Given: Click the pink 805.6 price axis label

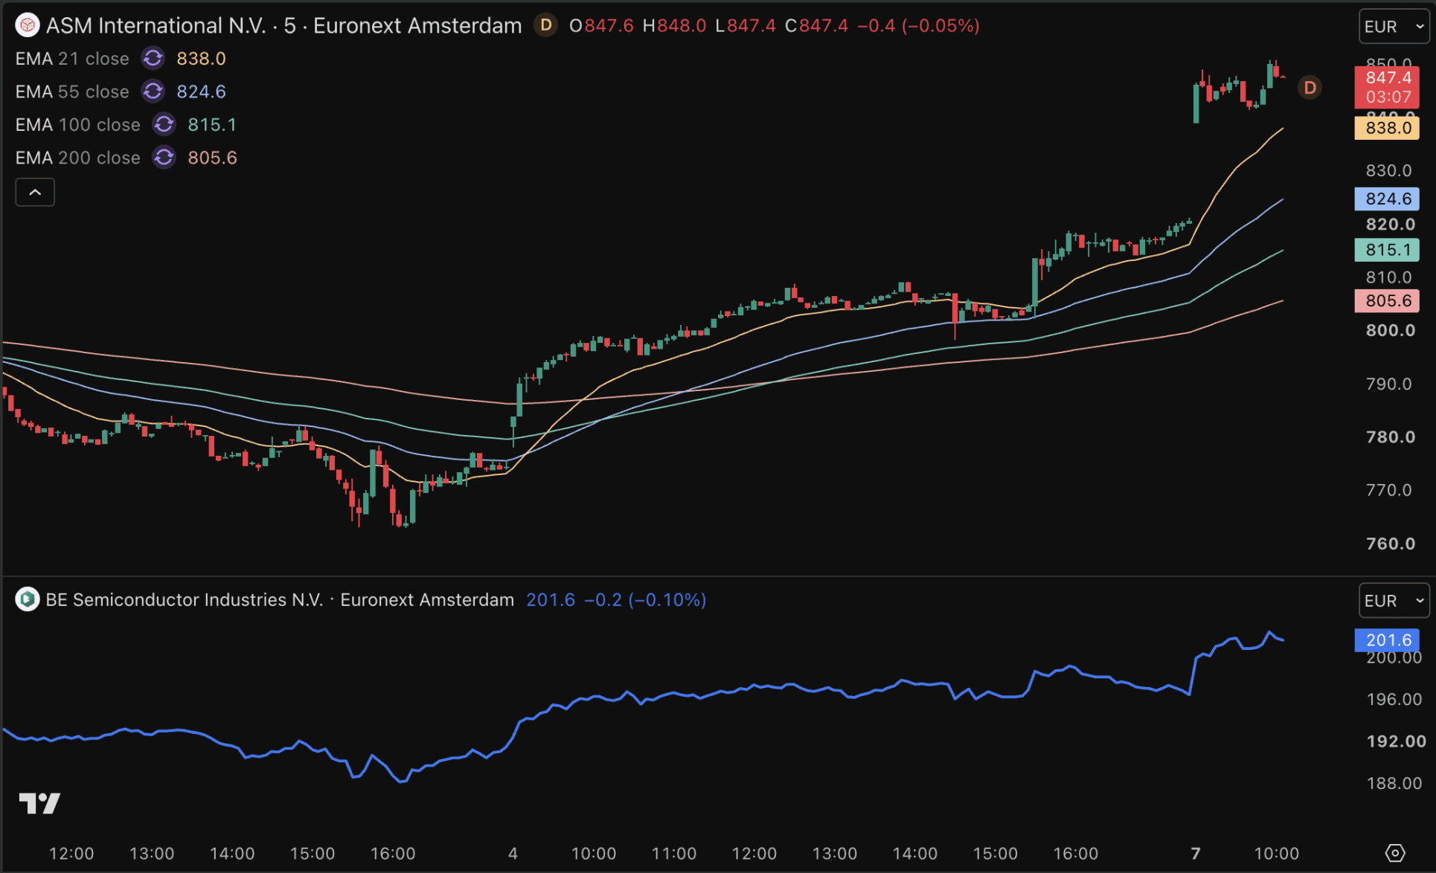Looking at the screenshot, I should [1387, 300].
